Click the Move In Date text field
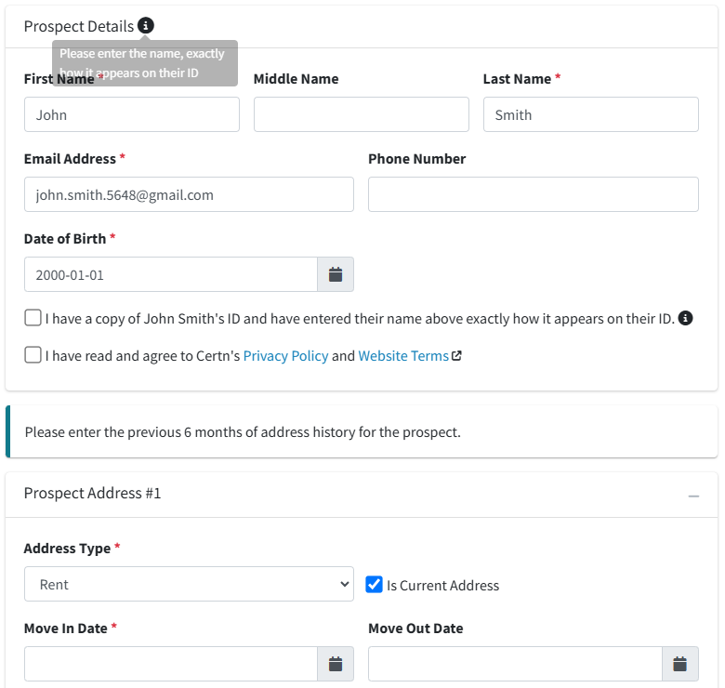The image size is (725, 688). coord(171,664)
